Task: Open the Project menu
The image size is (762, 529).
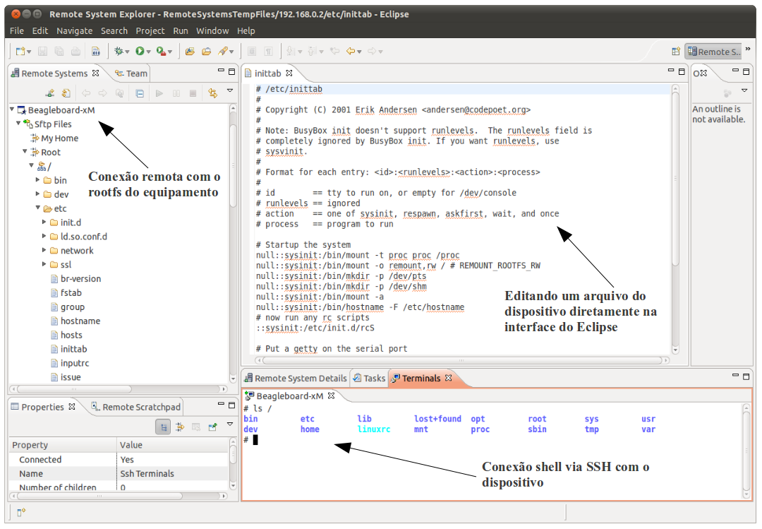Action: pos(150,30)
